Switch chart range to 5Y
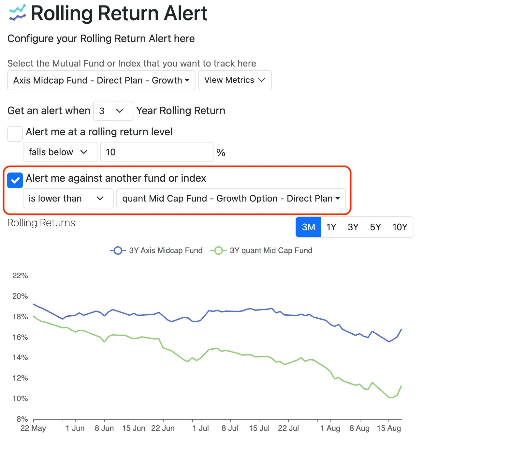The image size is (511, 452). (x=375, y=227)
